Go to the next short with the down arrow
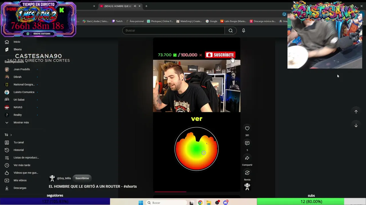 click(x=356, y=125)
